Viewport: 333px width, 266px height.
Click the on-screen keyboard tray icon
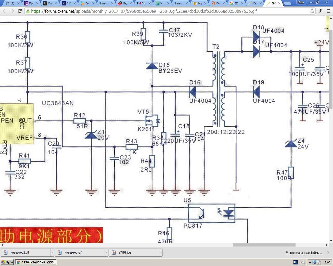coord(303,262)
